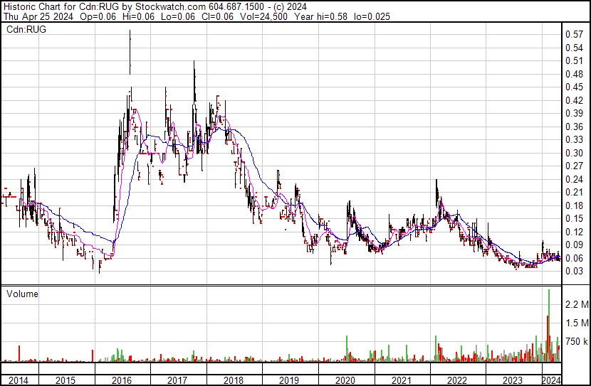
Task: Select the 2022 year label
Action: tap(457, 380)
